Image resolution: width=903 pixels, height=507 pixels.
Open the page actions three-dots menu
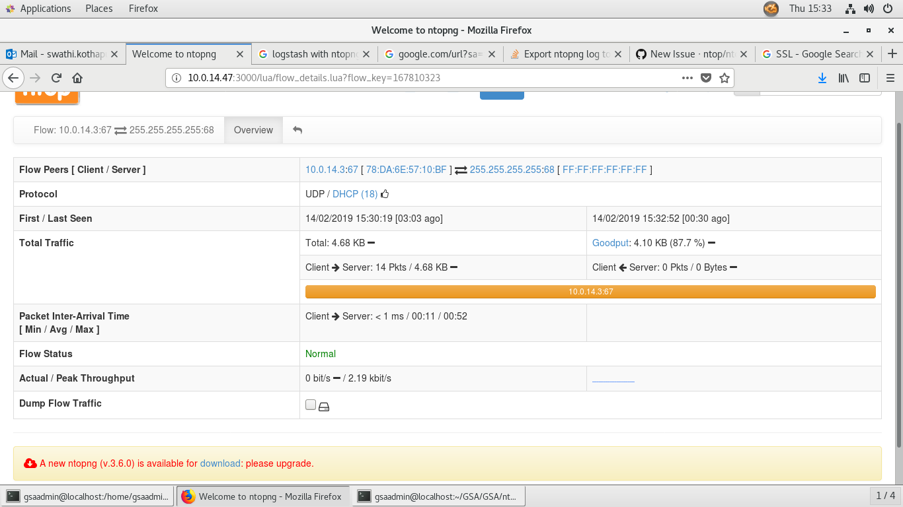coord(687,77)
